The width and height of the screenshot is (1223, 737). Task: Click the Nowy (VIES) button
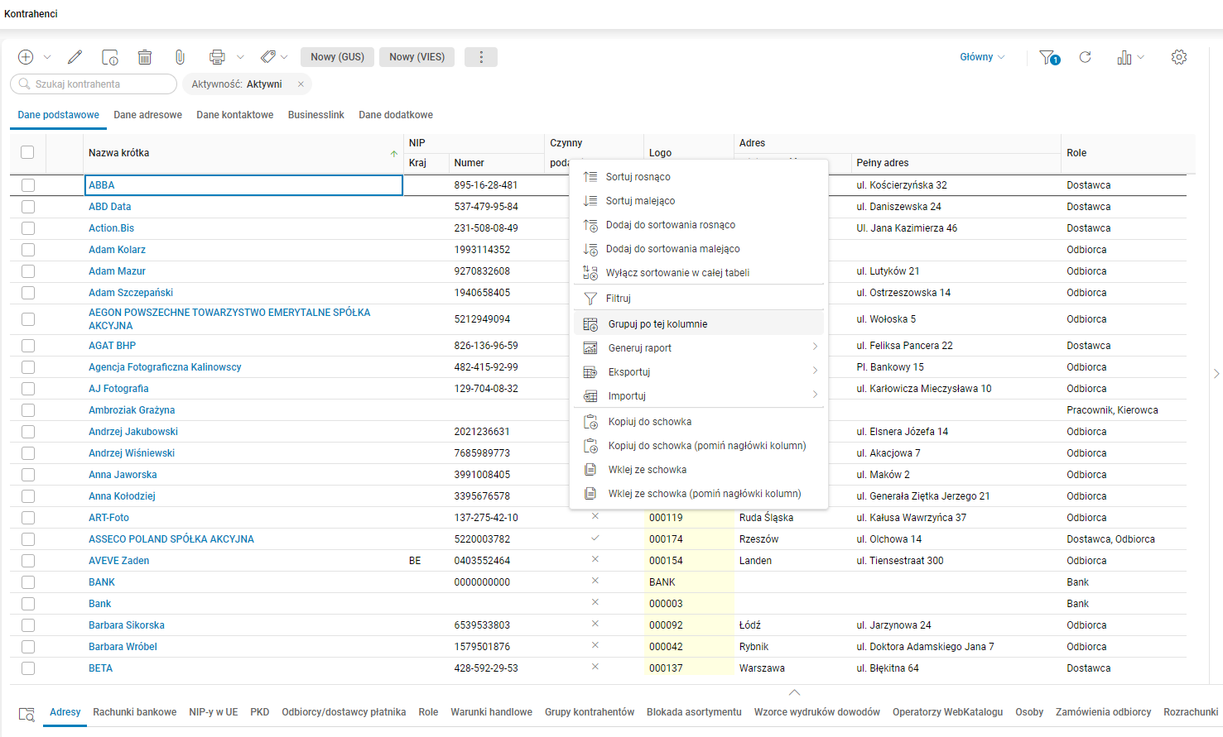click(416, 57)
